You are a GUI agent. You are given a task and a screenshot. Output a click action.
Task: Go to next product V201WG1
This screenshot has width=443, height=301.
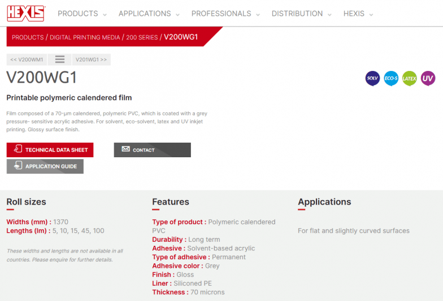[x=91, y=59]
